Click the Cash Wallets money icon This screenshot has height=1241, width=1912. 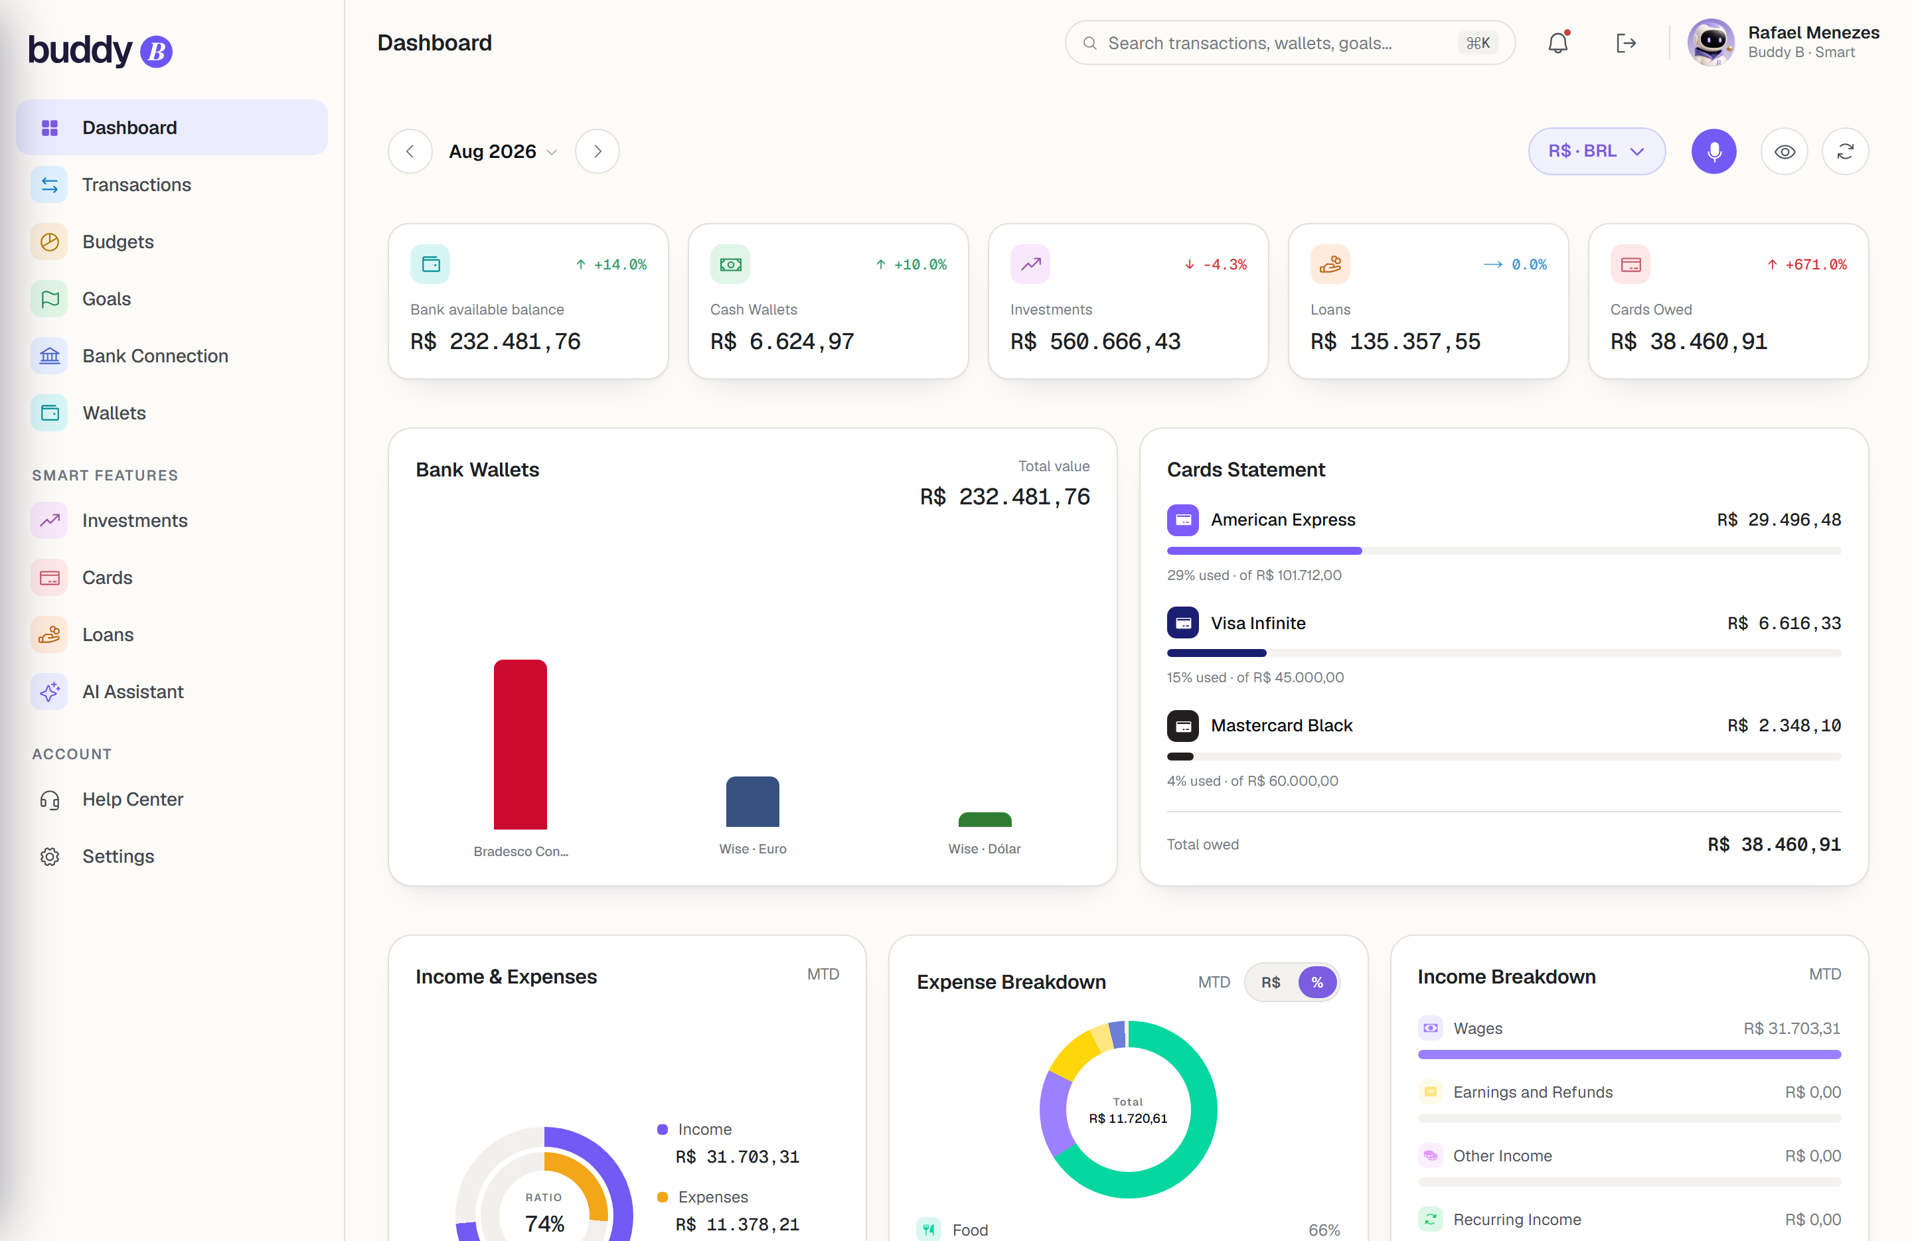730,264
